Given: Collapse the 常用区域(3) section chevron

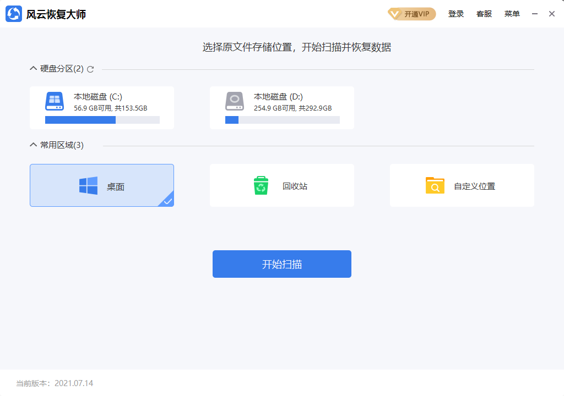Looking at the screenshot, I should click(33, 145).
